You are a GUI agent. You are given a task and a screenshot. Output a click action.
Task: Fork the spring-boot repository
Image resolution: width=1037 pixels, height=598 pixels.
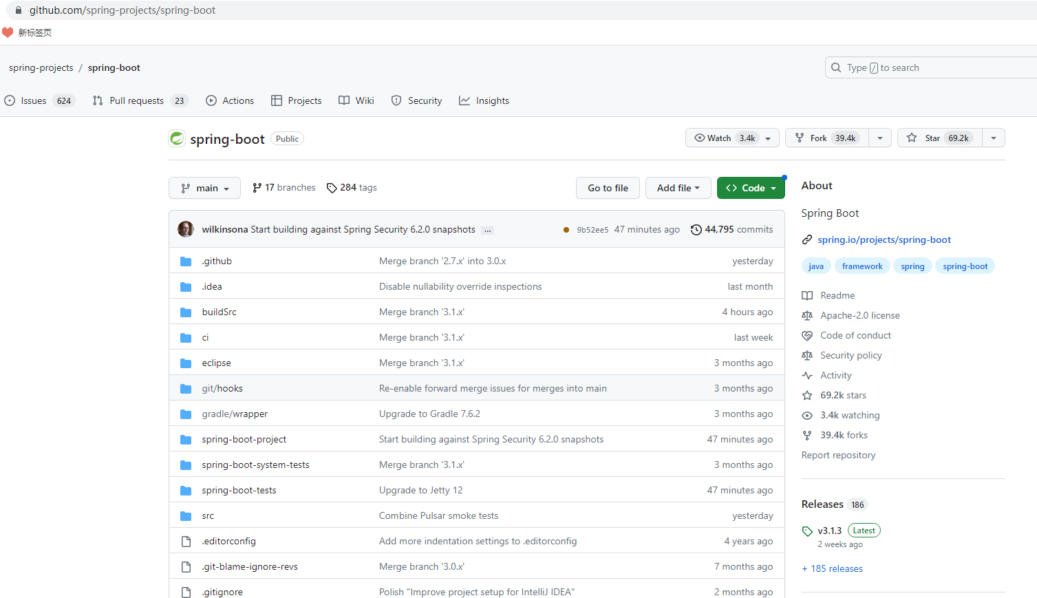[x=828, y=138]
